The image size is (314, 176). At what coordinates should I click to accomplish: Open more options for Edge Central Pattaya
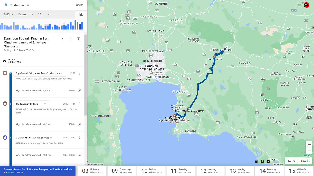pyautogui.click(x=80, y=73)
